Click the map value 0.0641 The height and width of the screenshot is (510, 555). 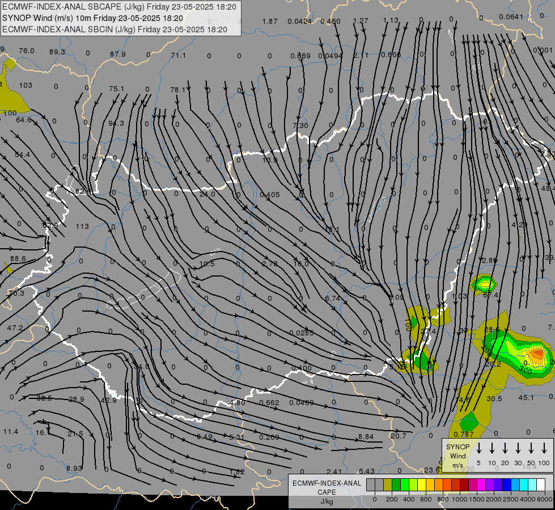point(511,16)
